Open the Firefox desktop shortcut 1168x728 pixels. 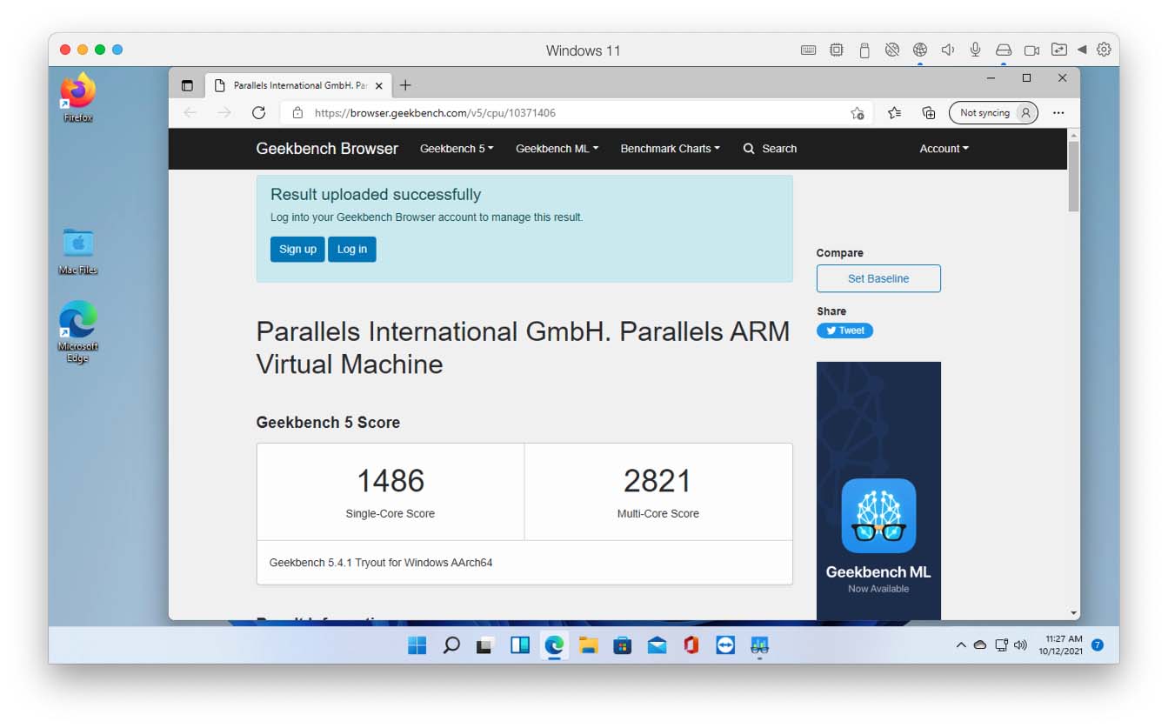[77, 96]
